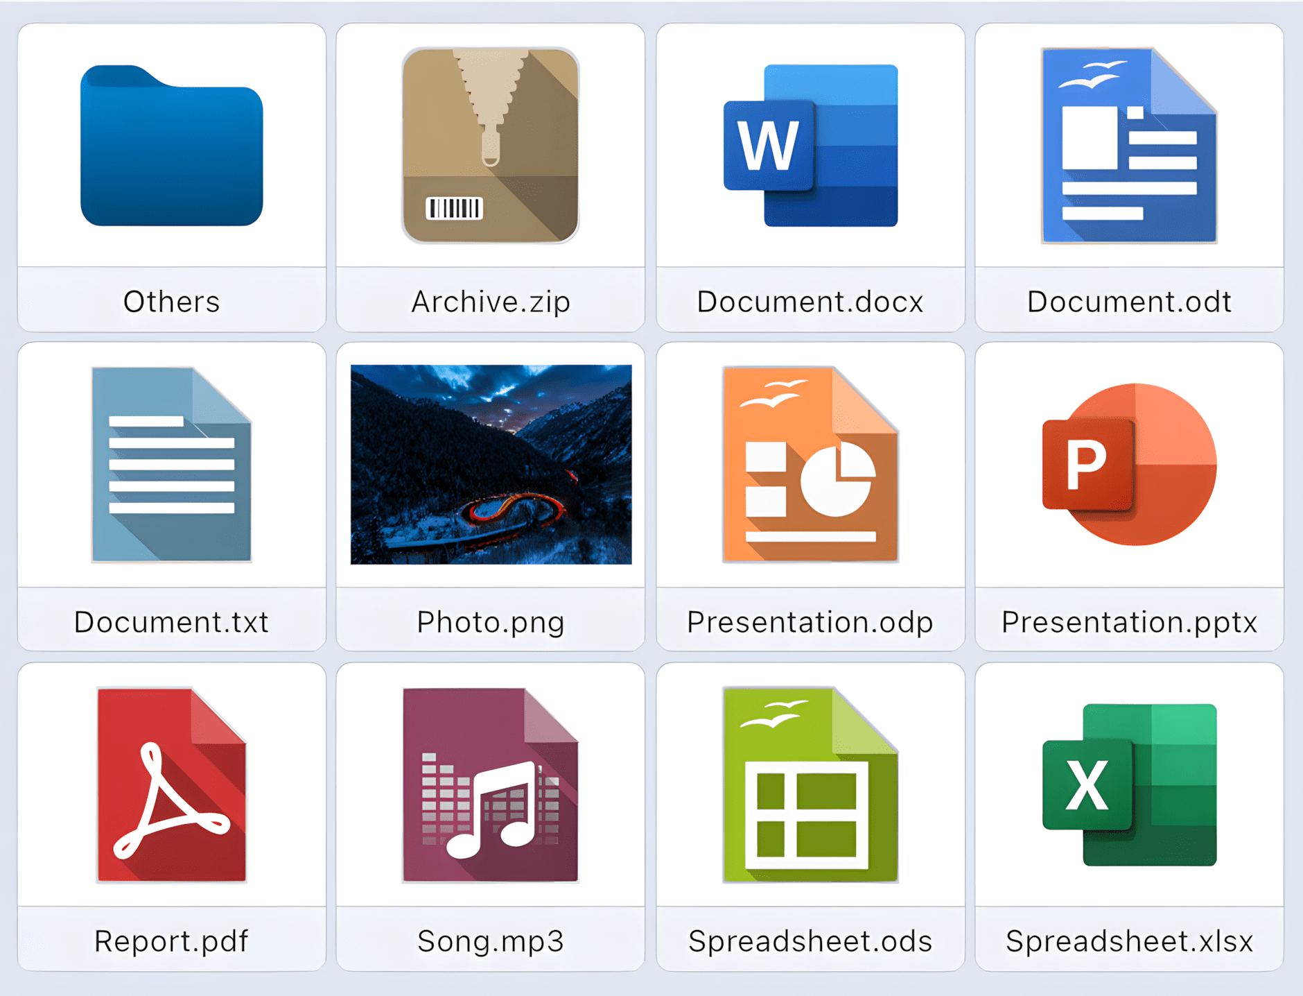Select the orange OpenDocument presentation icon

810,465
